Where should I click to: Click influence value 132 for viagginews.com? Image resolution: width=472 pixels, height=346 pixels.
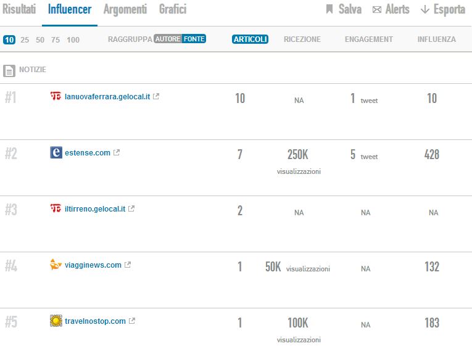click(x=432, y=266)
